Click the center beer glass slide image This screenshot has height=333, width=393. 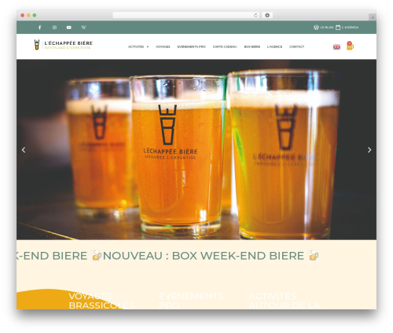178,155
